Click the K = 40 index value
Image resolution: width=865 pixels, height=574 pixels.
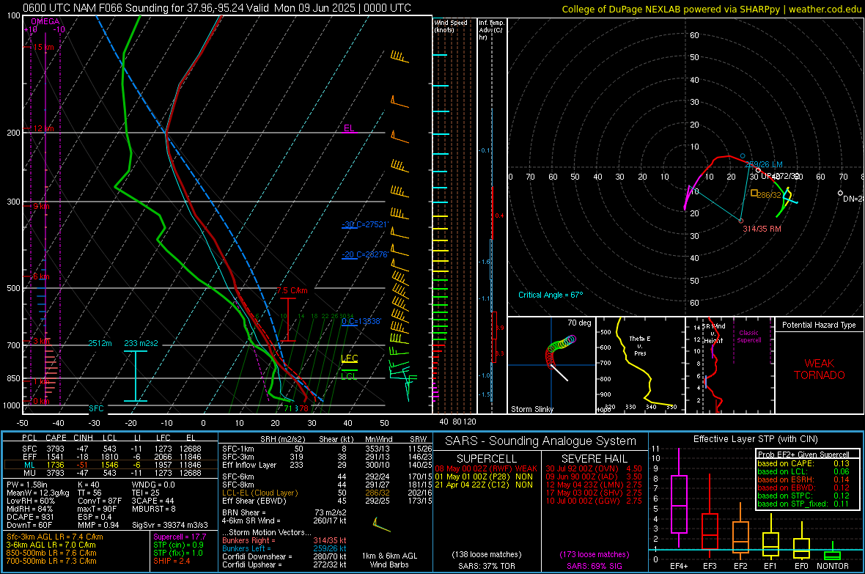[x=88, y=485]
